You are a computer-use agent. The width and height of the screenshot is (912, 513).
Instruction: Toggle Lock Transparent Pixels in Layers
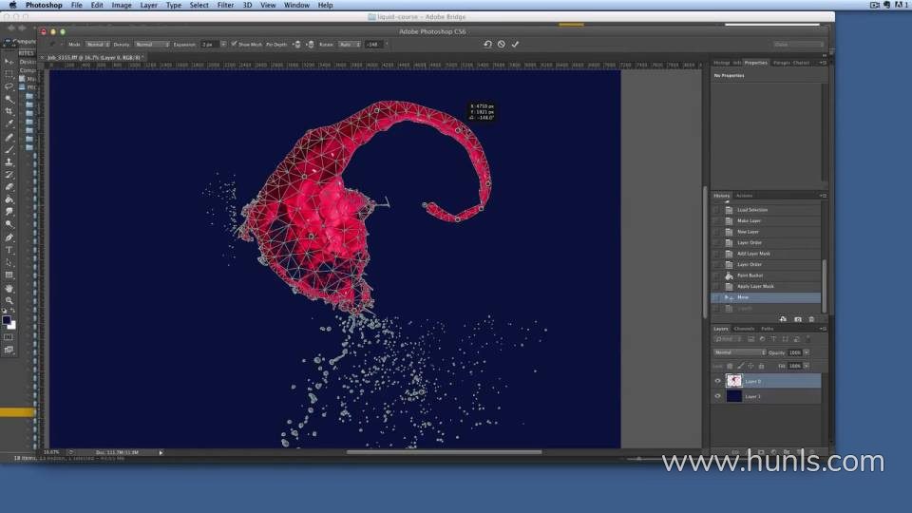point(730,366)
